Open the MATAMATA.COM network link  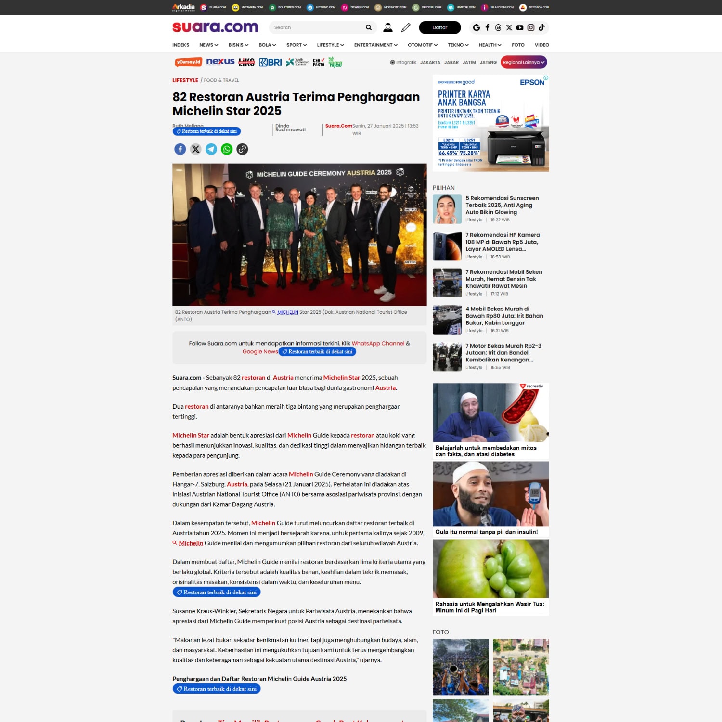(x=248, y=7)
